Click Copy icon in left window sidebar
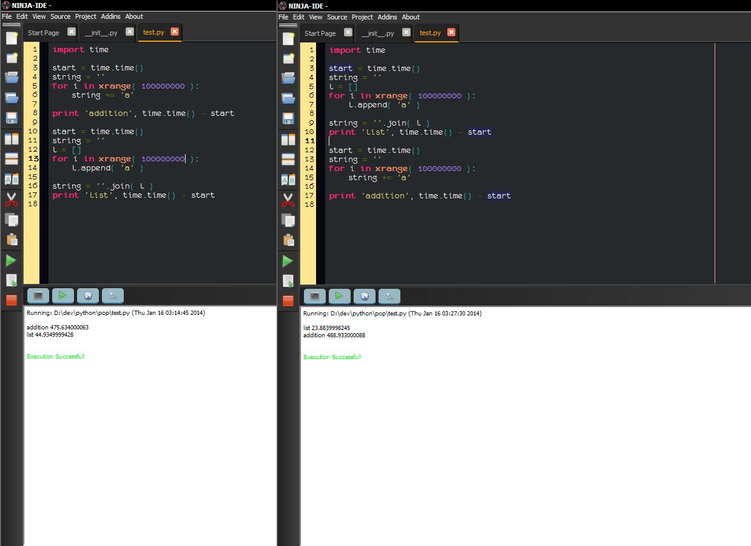 12,220
